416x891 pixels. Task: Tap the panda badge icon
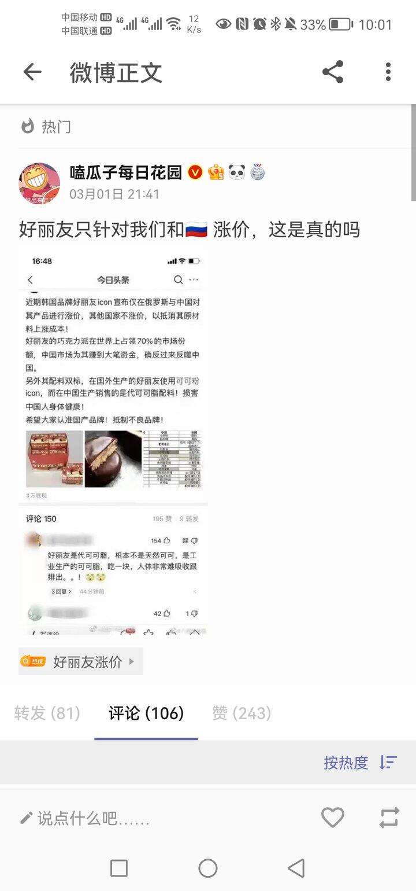(237, 172)
